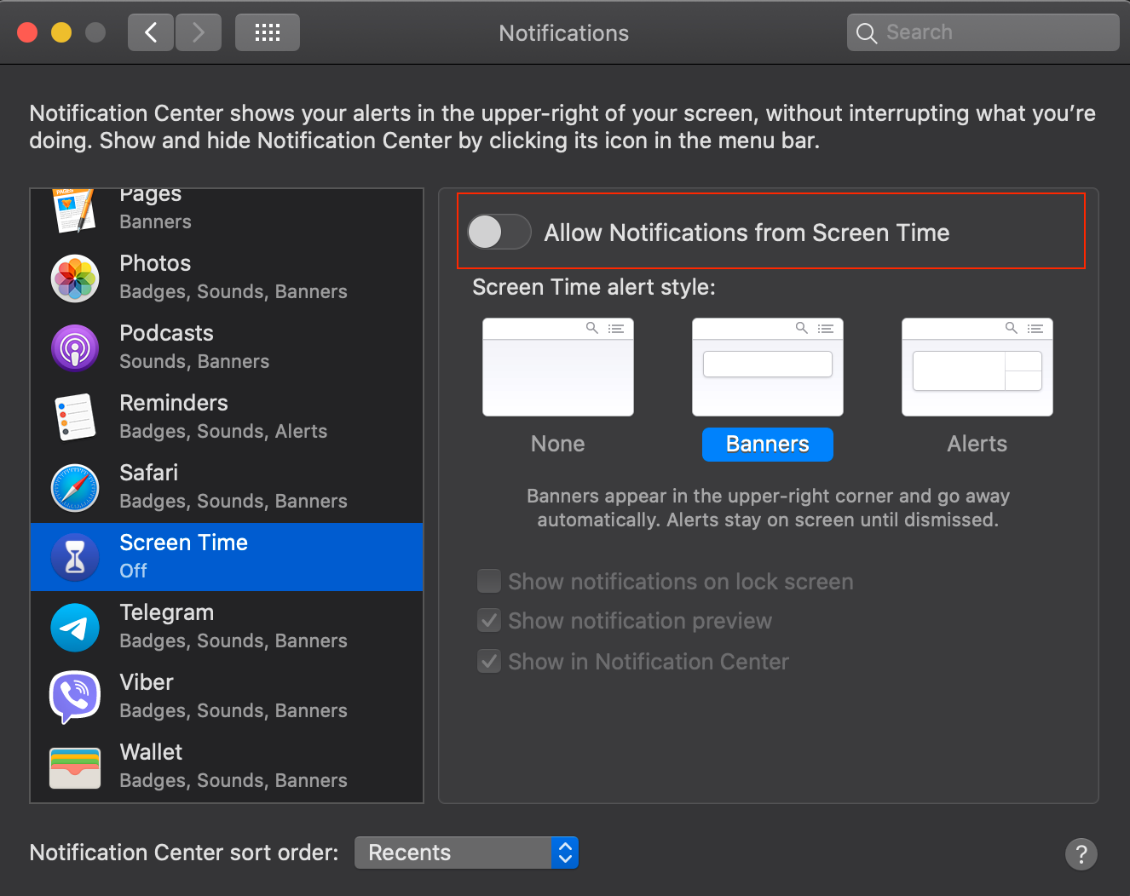The image size is (1130, 896).
Task: Open the Recents sort order dropdown
Action: click(466, 853)
